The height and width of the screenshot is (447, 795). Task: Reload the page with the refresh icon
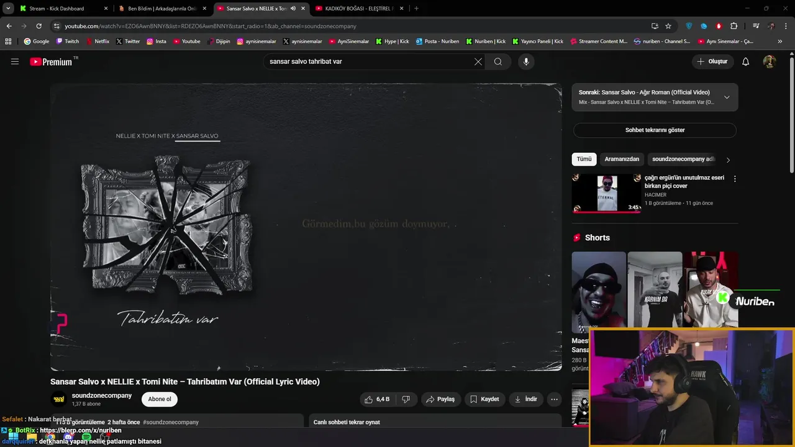click(39, 26)
